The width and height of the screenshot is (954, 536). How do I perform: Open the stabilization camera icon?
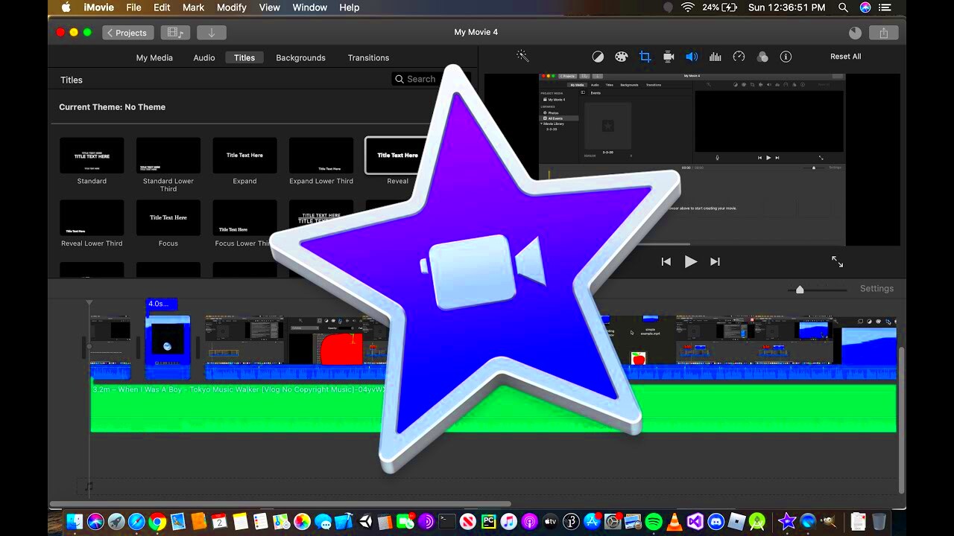pos(669,57)
